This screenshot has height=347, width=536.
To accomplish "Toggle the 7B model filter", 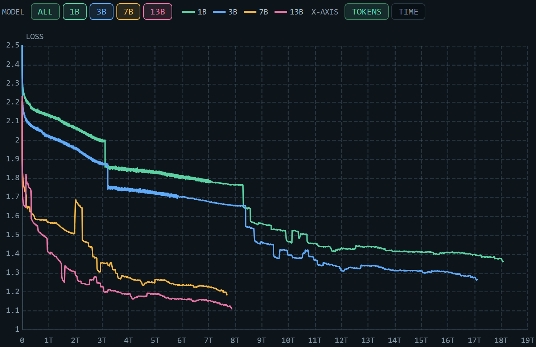I will click(128, 12).
